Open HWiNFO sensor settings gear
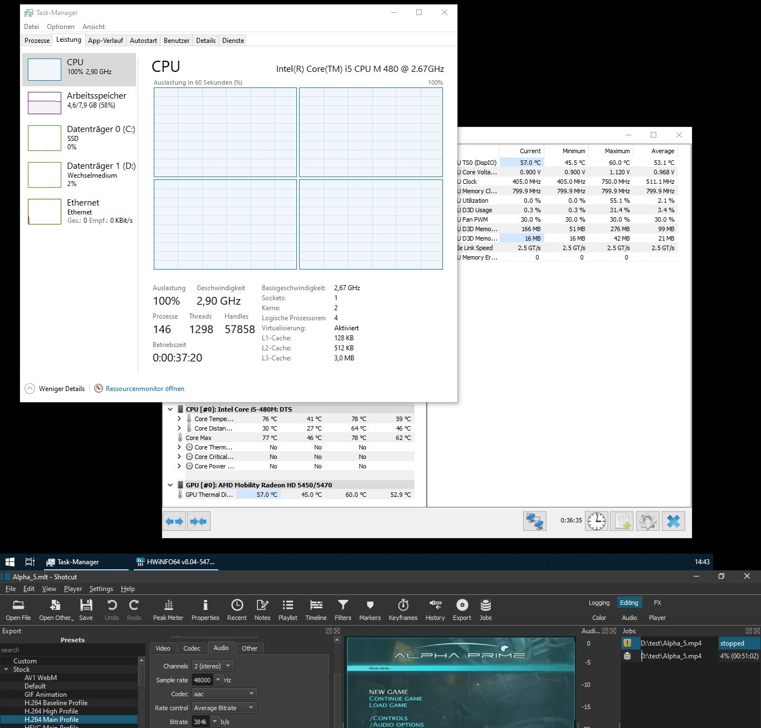 pos(648,521)
